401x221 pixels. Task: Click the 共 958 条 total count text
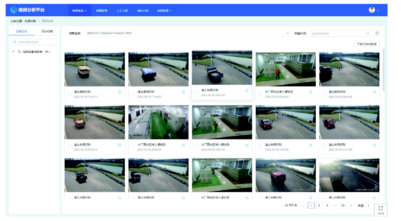click(x=291, y=206)
